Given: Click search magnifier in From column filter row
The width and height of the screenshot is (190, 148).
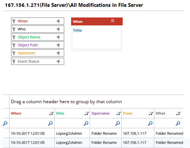Looking at the screenshot, I should 150,123.
